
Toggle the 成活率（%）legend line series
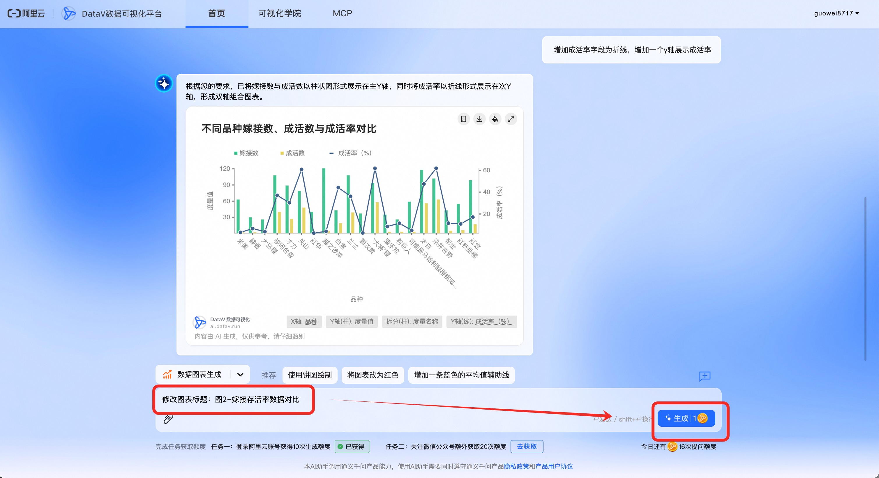[x=350, y=153]
